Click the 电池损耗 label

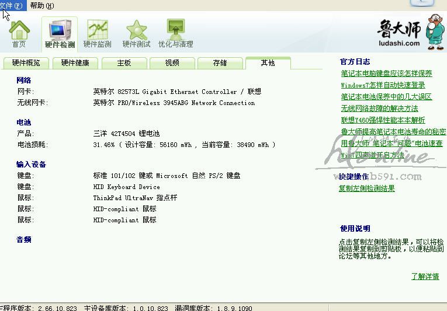tap(33, 145)
